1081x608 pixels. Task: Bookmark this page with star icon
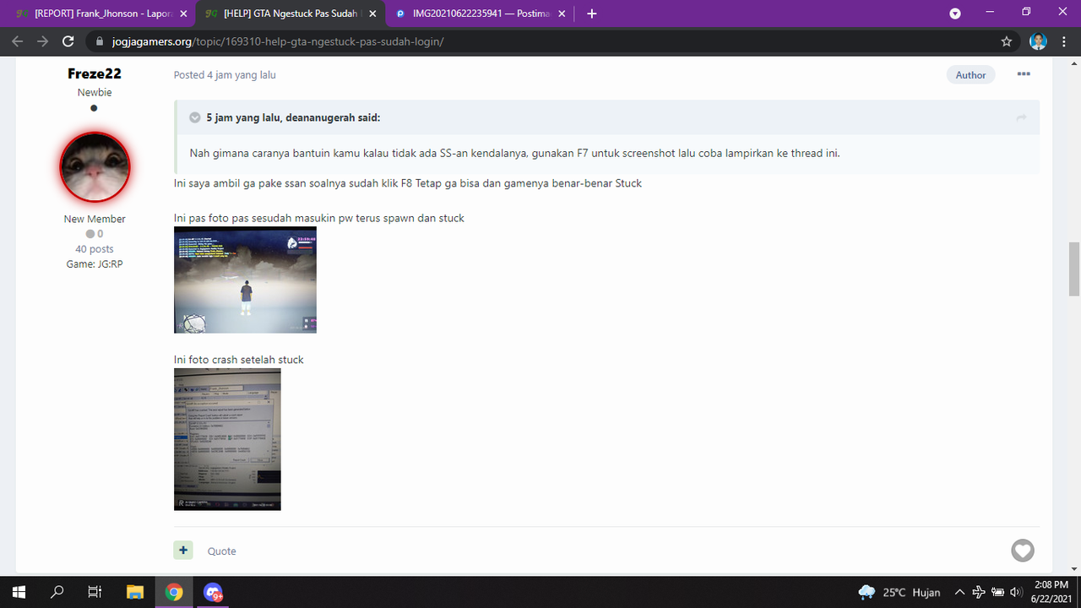(1007, 41)
